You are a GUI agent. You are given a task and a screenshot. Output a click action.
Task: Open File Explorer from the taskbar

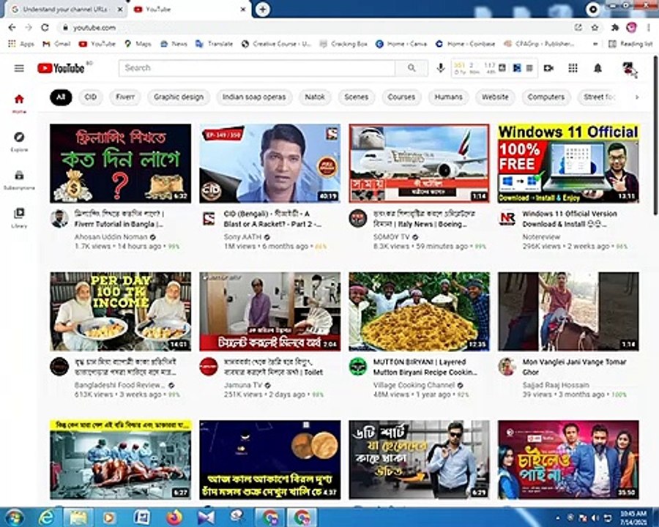click(78, 517)
